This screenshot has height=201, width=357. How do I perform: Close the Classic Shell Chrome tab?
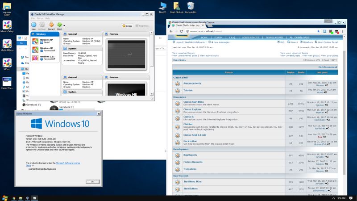click(203, 25)
